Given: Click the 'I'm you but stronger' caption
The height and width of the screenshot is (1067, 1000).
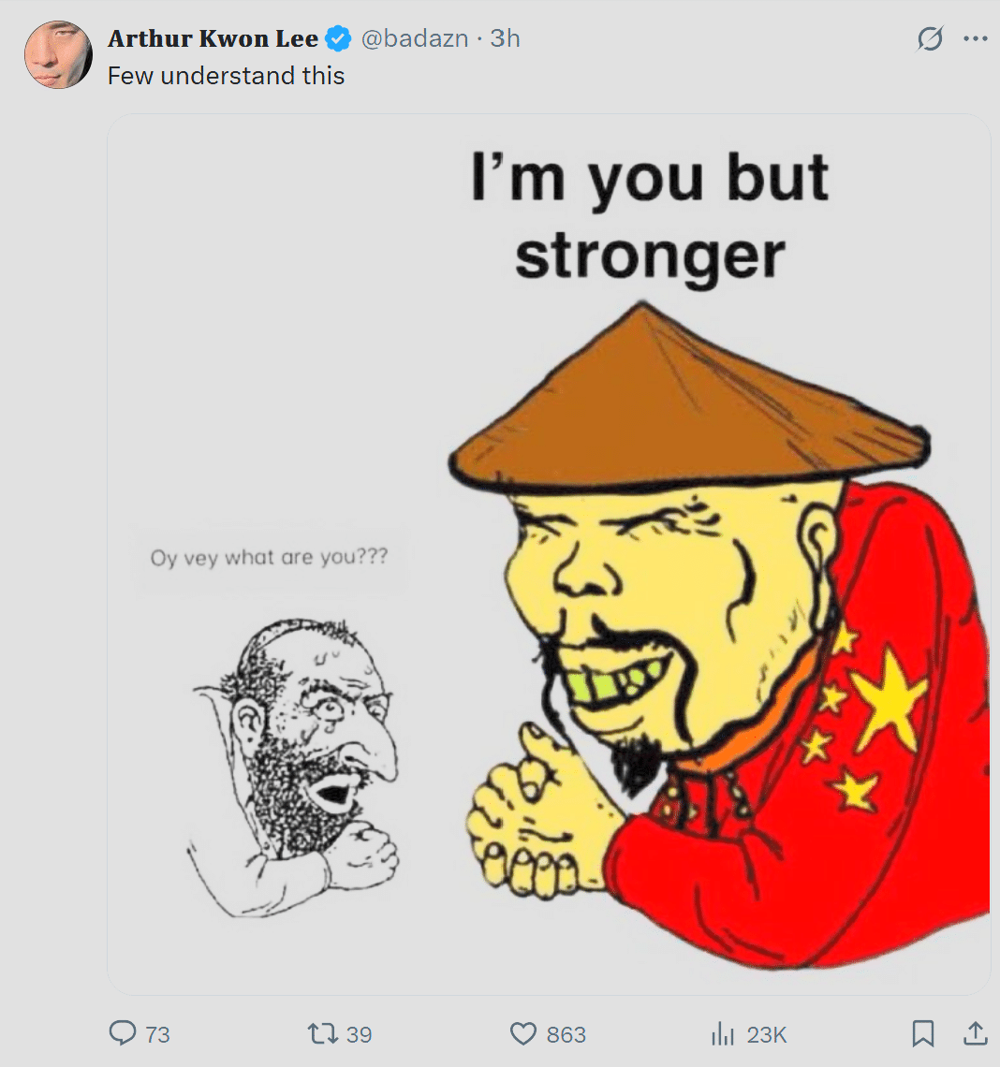Looking at the screenshot, I should tap(650, 216).
